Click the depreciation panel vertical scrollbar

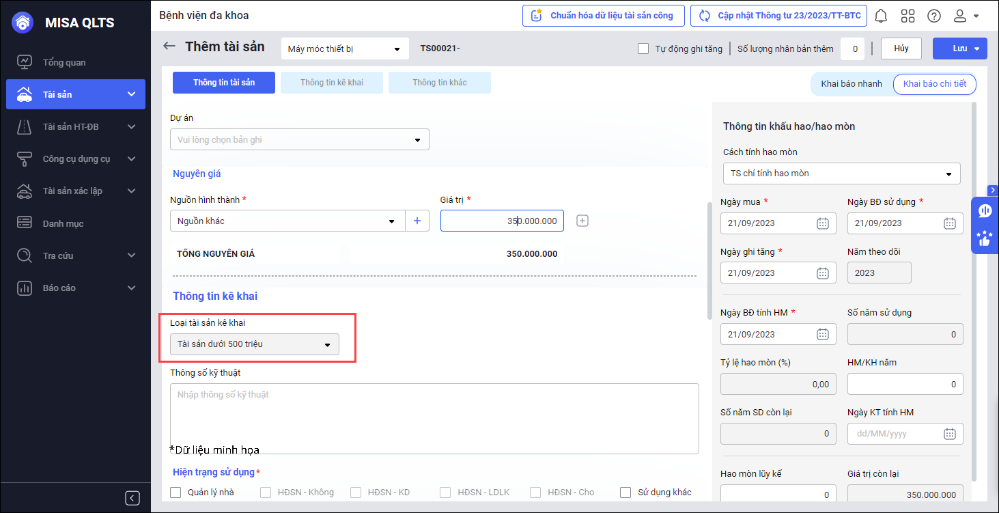974,291
